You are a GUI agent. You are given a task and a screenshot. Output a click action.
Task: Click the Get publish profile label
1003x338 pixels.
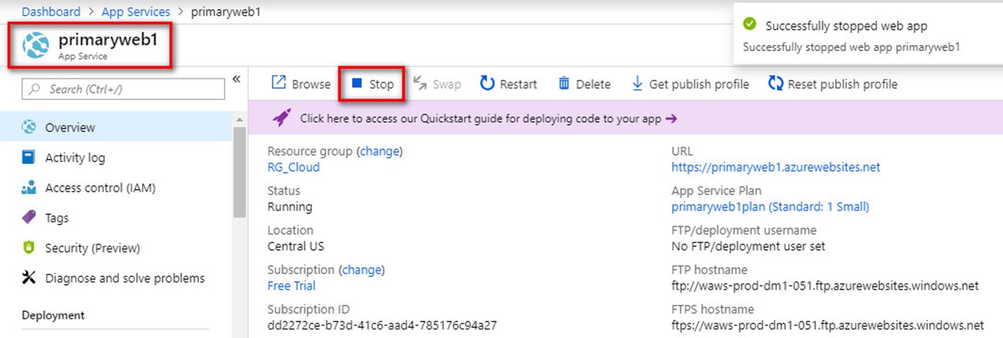pyautogui.click(x=699, y=84)
